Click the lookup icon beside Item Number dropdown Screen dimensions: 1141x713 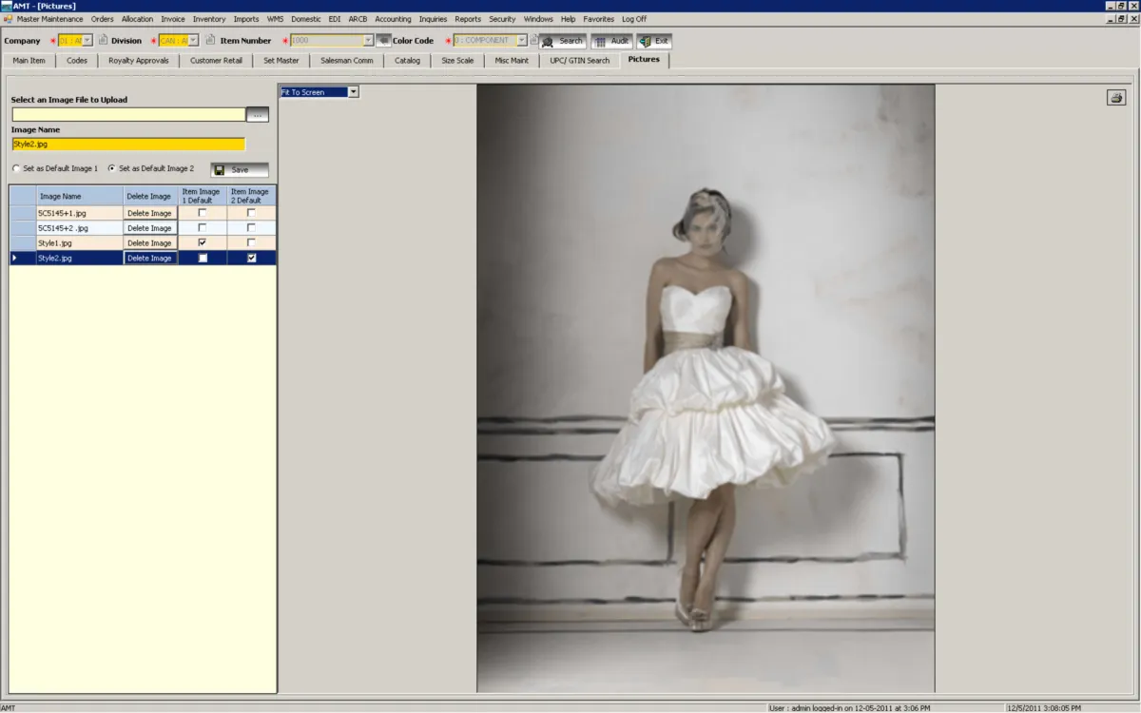point(383,41)
